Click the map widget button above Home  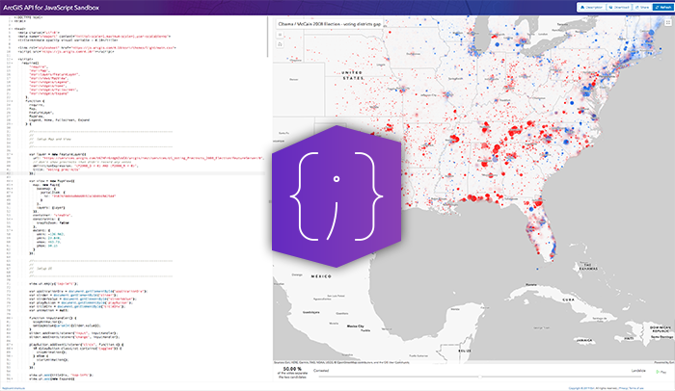point(280,35)
